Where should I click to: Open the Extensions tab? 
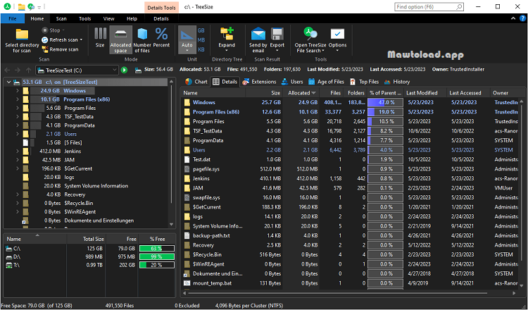pos(259,82)
